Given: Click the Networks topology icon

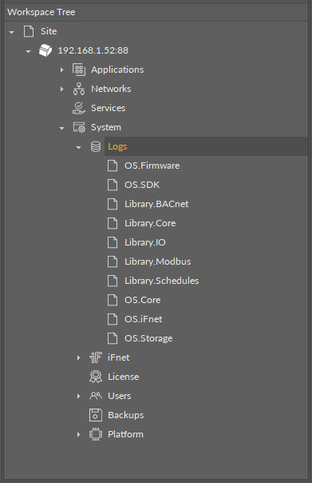Looking at the screenshot, I should pyautogui.click(x=79, y=89).
